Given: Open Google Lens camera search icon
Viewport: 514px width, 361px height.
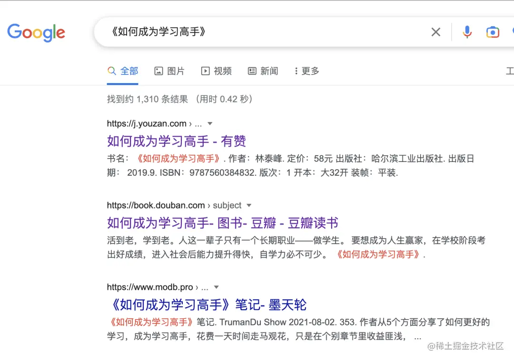Looking at the screenshot, I should tap(493, 32).
